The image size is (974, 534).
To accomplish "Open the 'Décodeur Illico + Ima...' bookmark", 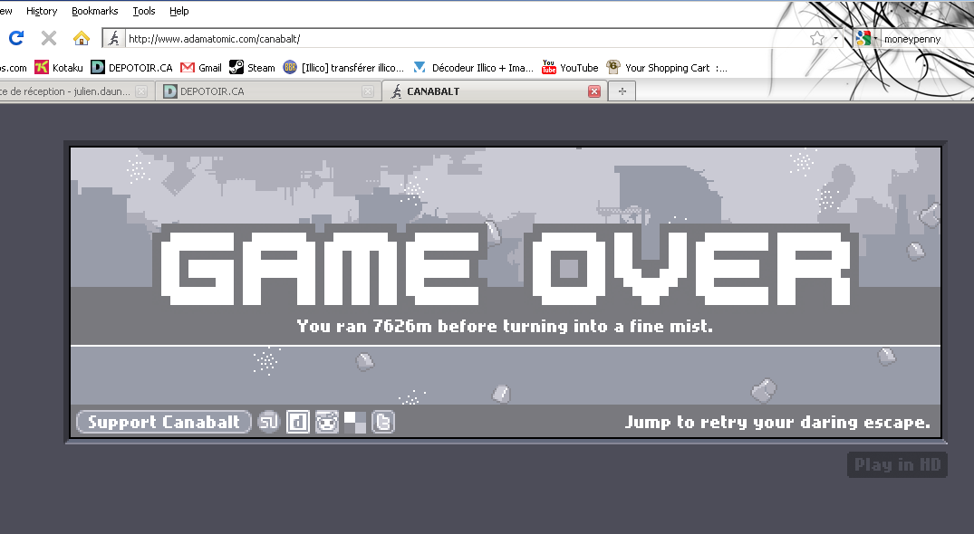I will point(473,68).
